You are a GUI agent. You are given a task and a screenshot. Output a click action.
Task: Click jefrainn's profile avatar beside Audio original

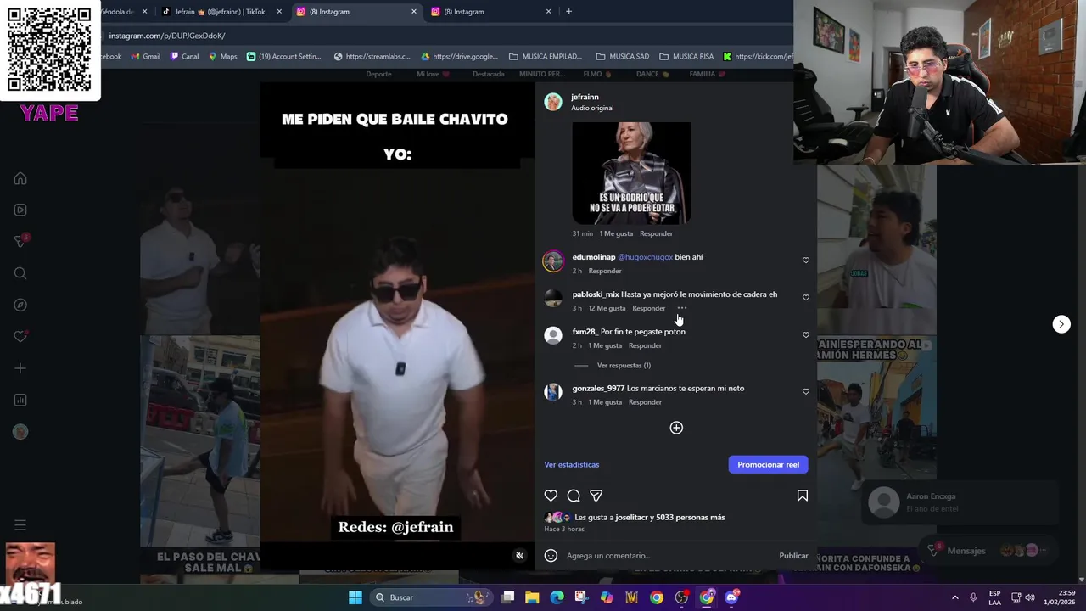[553, 102]
